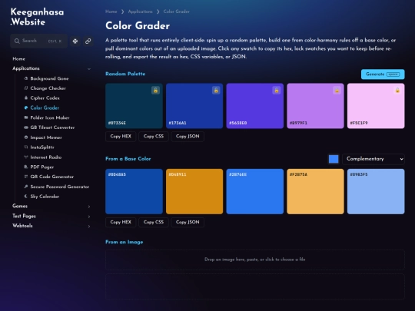415x311 pixels.
Task: Click the QR Code Generator sidebar icon
Action: click(26, 177)
